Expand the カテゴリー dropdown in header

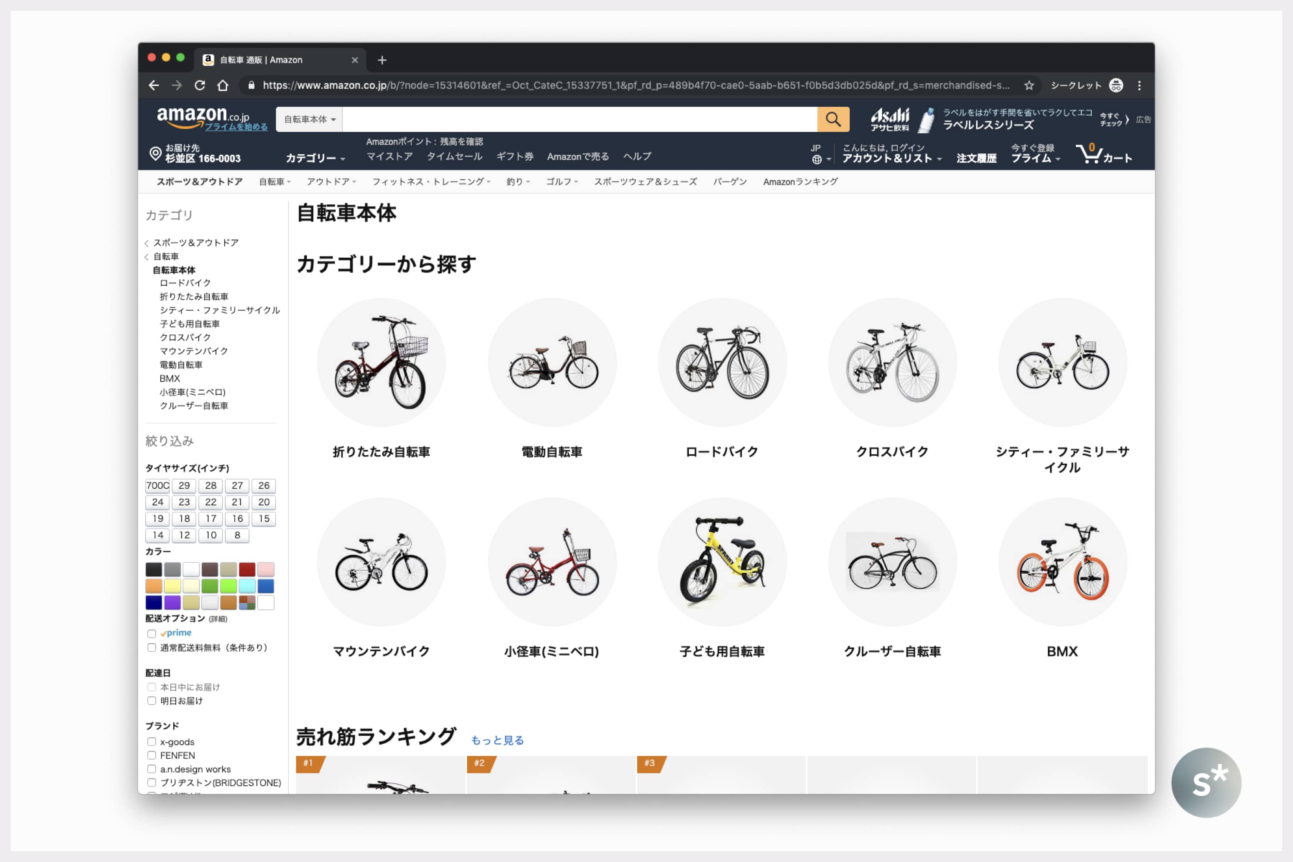[315, 158]
